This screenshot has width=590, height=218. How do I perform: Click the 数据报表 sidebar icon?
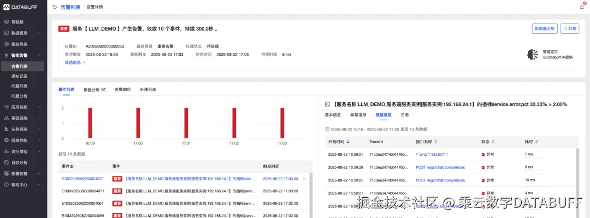pyautogui.click(x=7, y=33)
